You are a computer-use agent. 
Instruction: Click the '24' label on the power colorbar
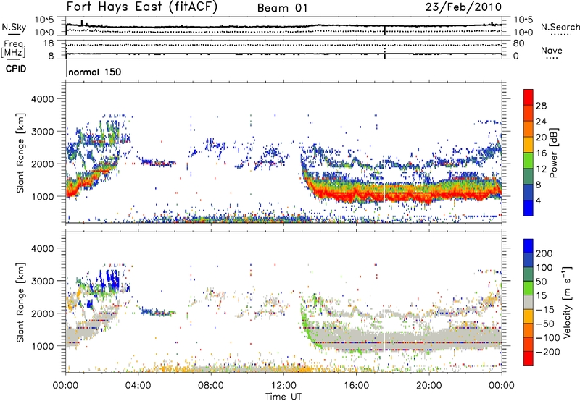pos(541,122)
